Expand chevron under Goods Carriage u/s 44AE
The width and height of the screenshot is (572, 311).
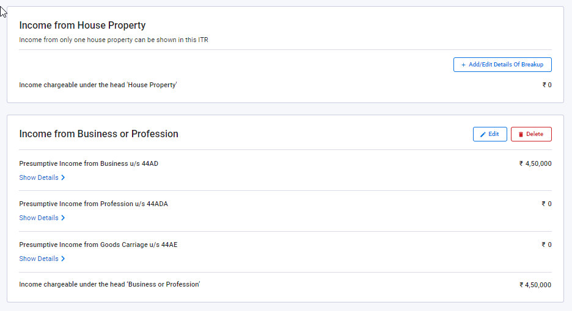63,259
